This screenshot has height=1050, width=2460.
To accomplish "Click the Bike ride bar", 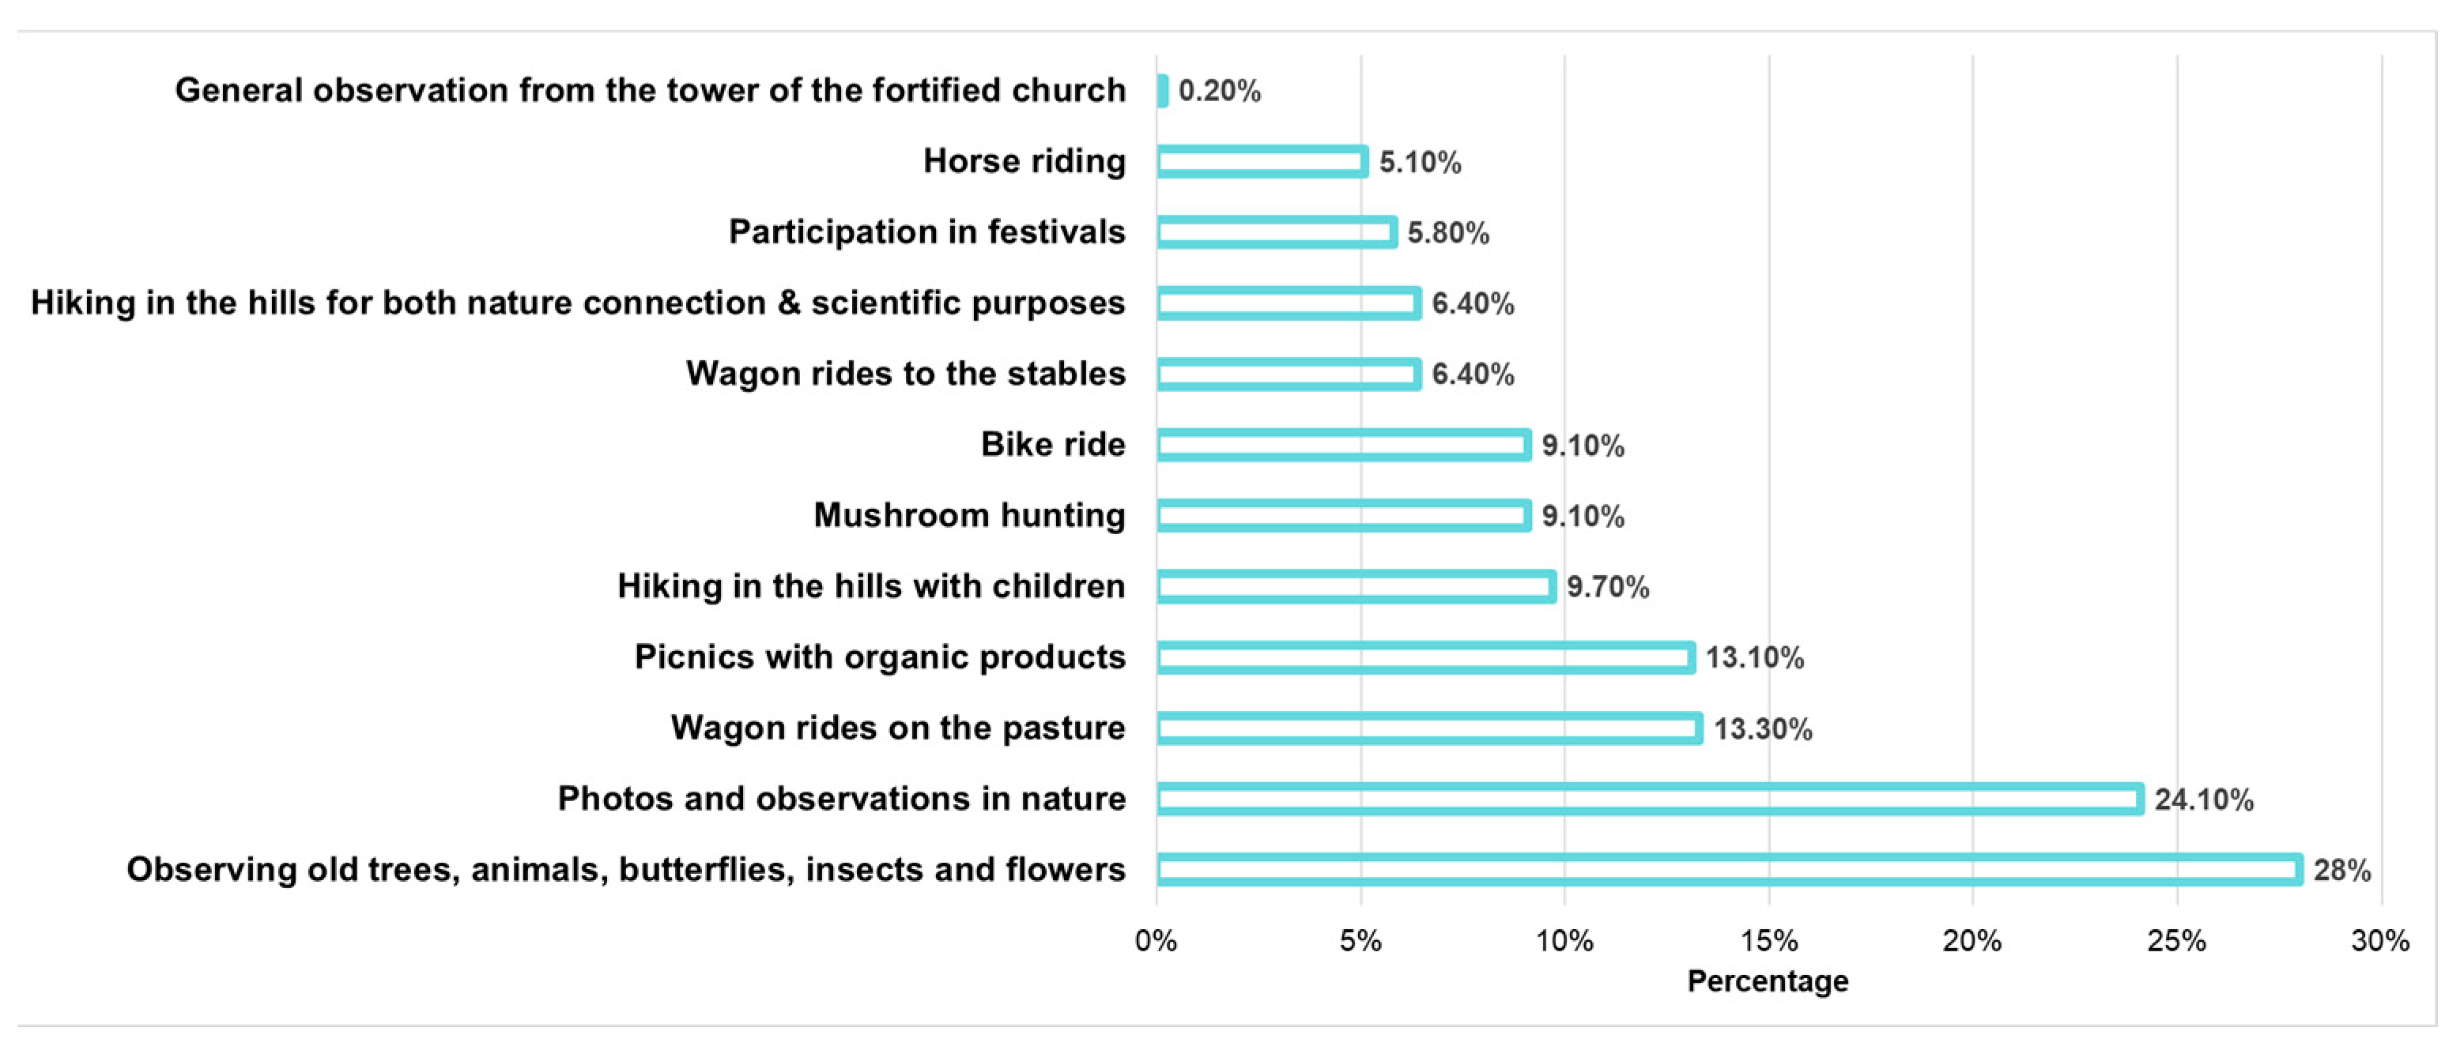I will 1343,445.
